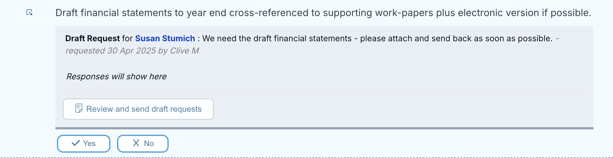Click the 'Responses will show here' placeholder
This screenshot has width=613, height=158.
[116, 76]
